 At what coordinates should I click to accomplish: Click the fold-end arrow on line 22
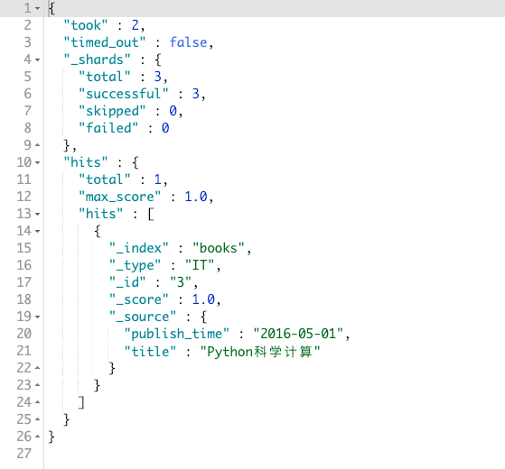[38, 368]
